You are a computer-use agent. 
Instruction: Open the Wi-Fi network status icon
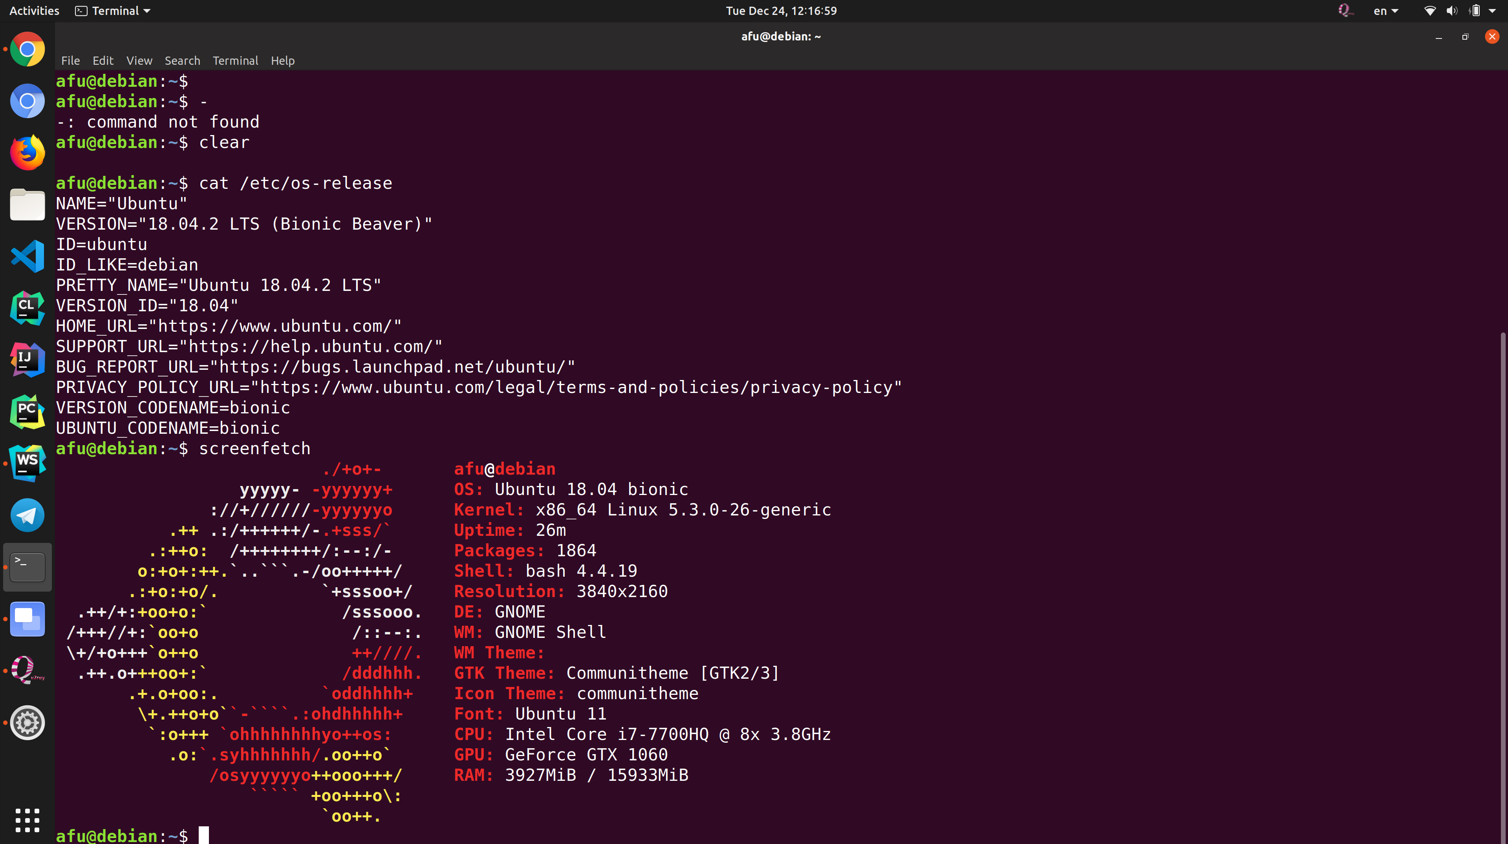point(1429,11)
